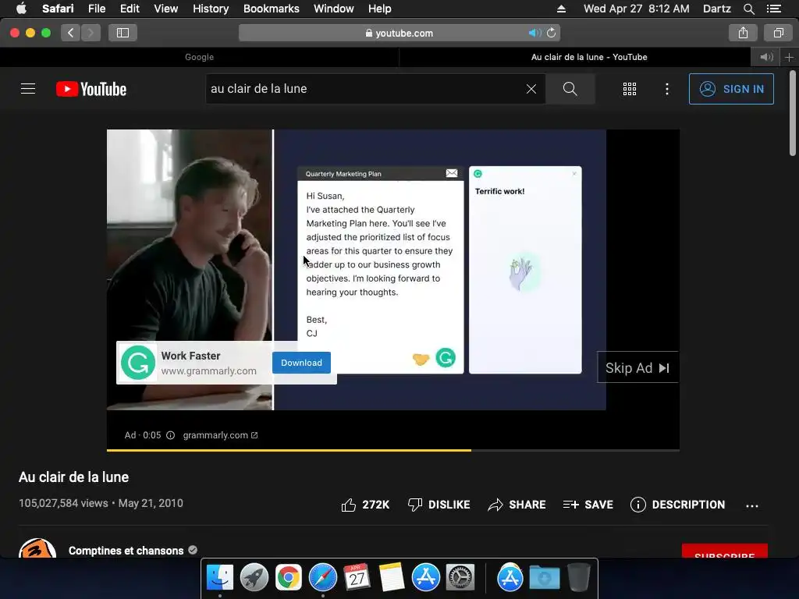Open Google Chrome from the Dock
The width and height of the screenshot is (799, 599).
click(x=289, y=578)
